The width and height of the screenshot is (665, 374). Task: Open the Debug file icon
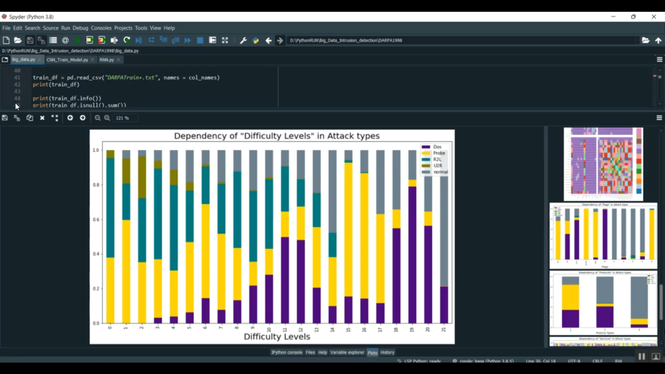(x=138, y=40)
